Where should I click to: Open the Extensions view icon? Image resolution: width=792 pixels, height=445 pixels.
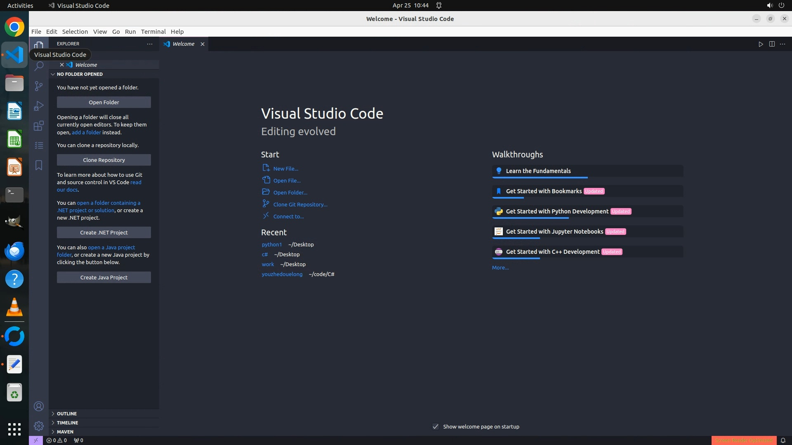(39, 126)
